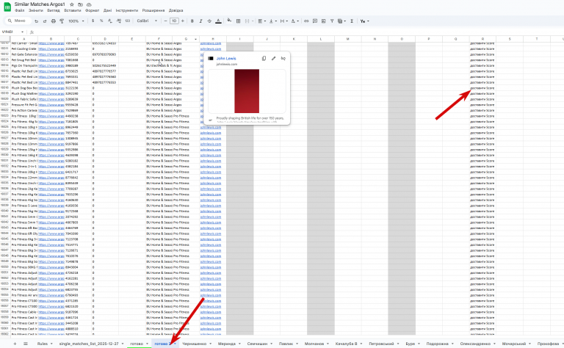Open the Формат menu
The image size is (564, 348).
[92, 10]
